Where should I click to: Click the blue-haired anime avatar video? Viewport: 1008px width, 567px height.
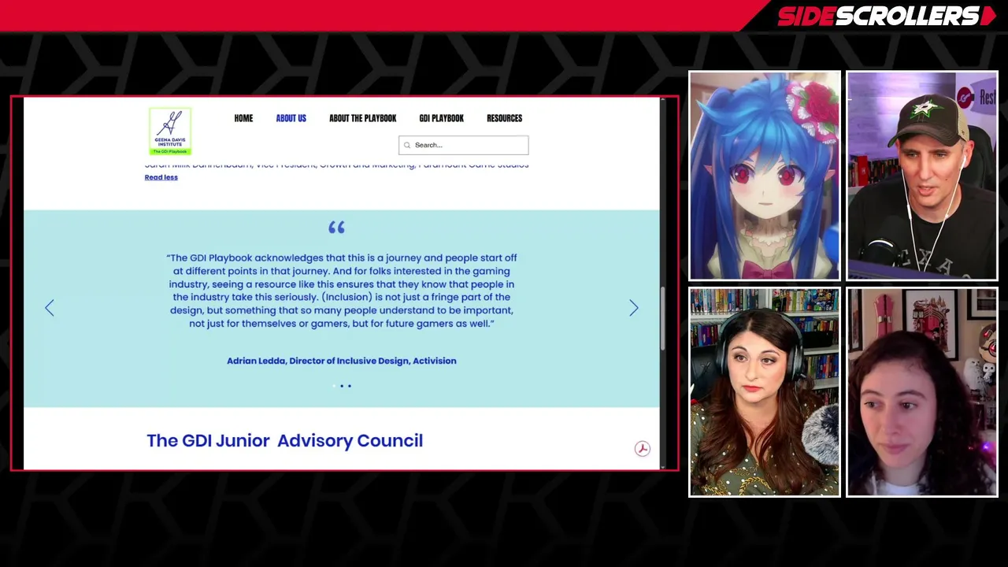tap(765, 176)
